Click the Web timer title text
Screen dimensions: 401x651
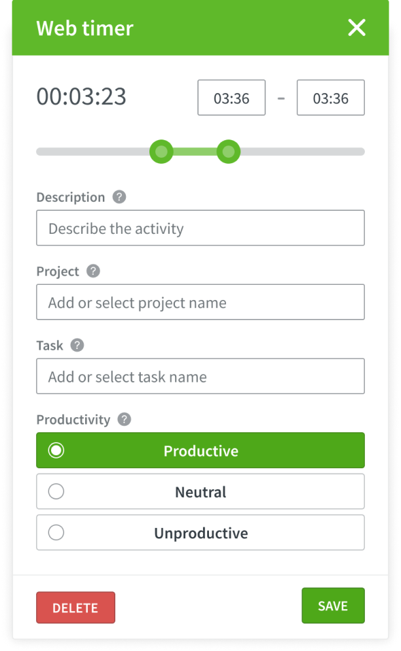click(85, 28)
